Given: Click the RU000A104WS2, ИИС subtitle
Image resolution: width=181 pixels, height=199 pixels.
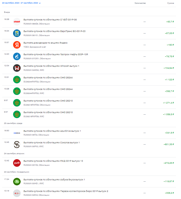Looking at the screenshot, I should point(34,70).
